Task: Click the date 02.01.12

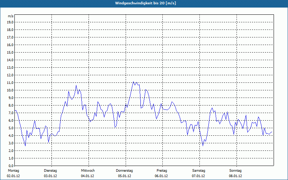Action: click(13, 176)
